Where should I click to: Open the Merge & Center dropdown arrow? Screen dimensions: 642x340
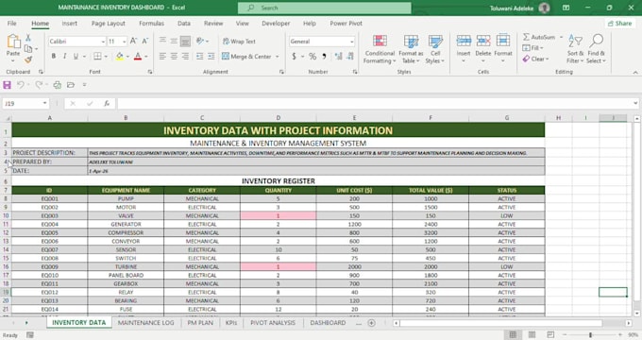point(278,57)
